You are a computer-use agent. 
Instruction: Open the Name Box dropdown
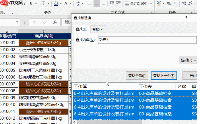coord(17,22)
